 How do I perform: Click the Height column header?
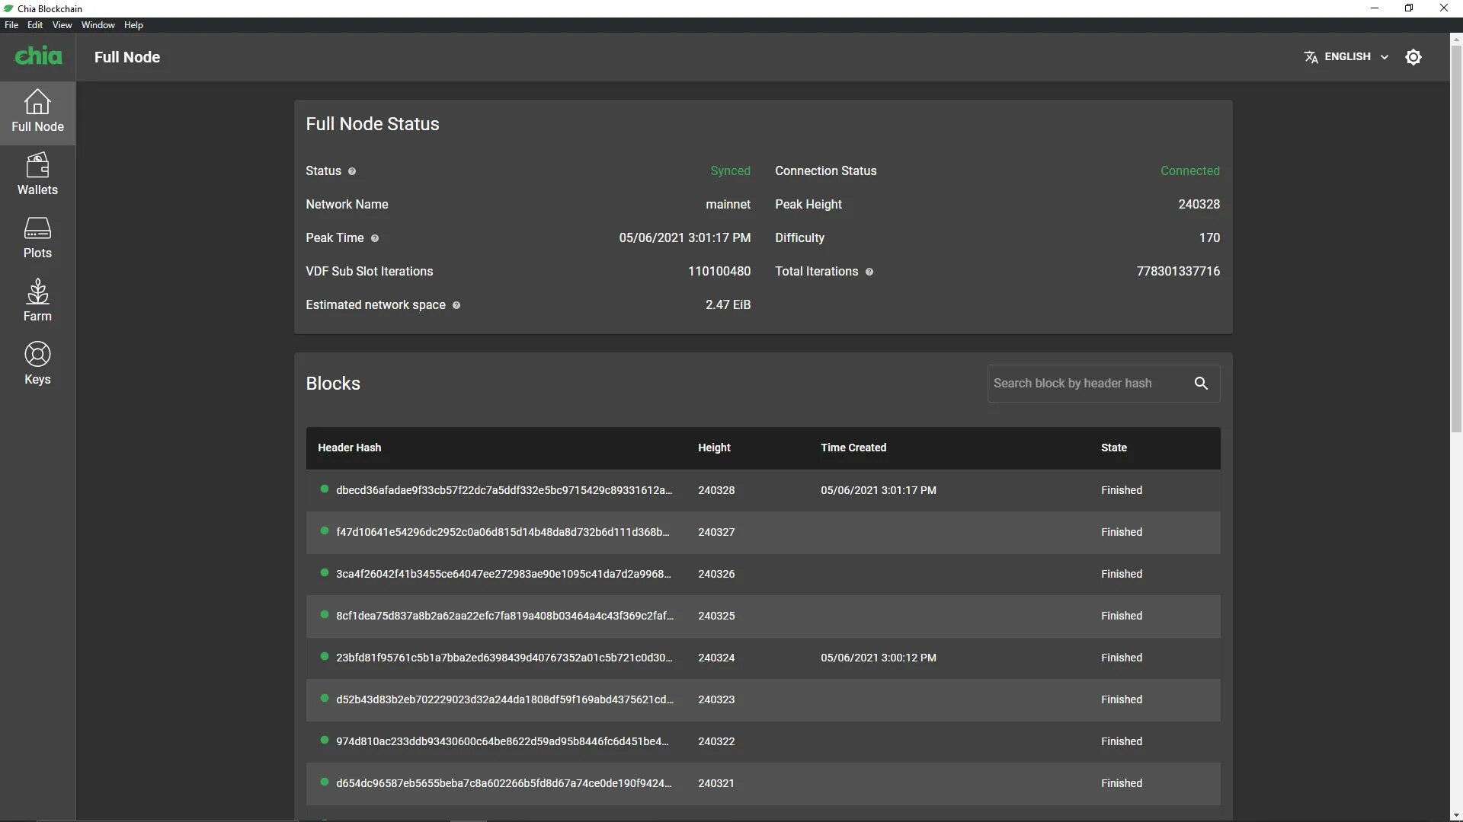point(714,448)
